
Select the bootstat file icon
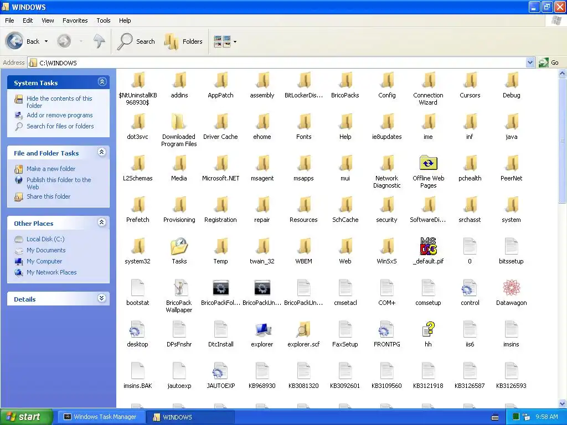pos(137,288)
